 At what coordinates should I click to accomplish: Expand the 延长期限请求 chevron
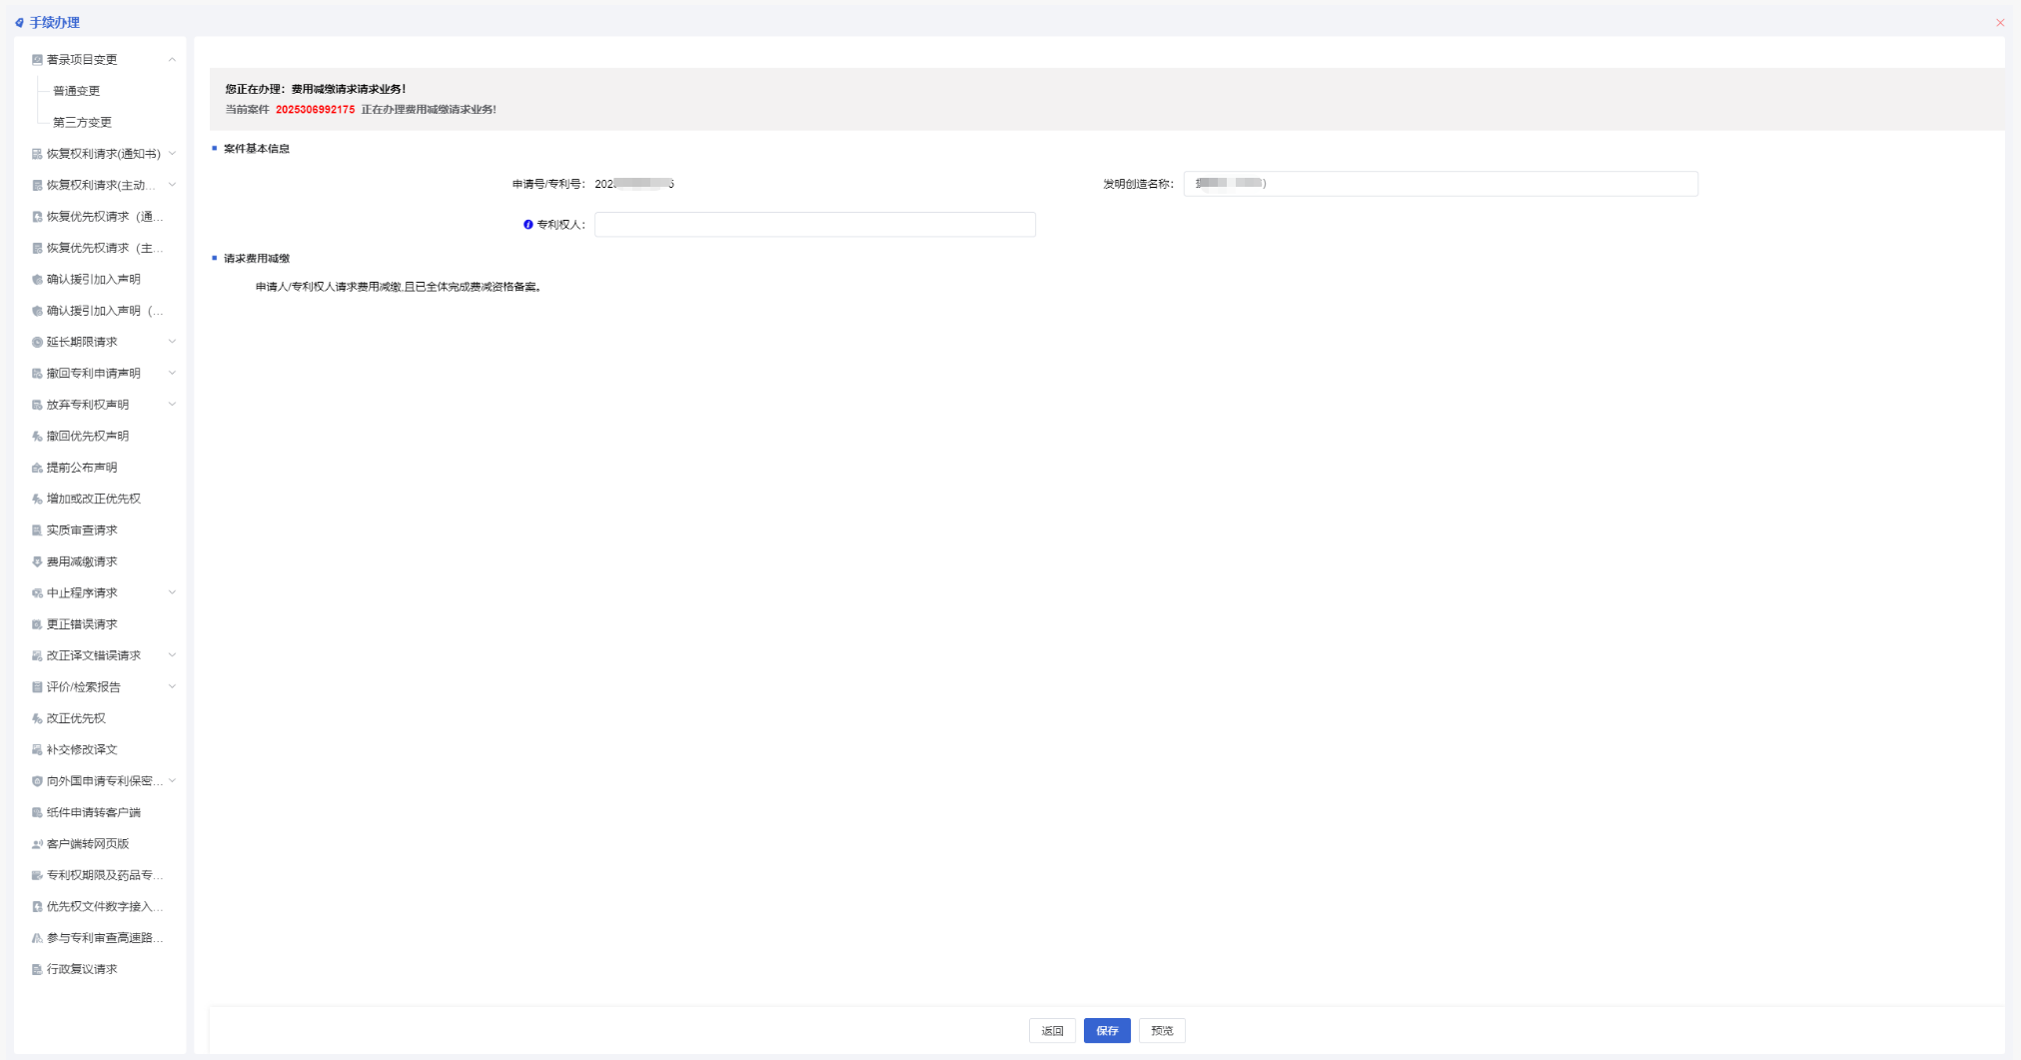tap(172, 342)
